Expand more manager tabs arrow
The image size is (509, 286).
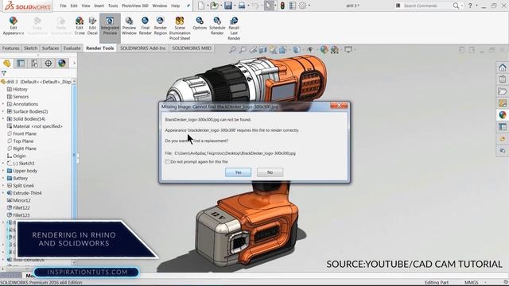[x=74, y=64]
